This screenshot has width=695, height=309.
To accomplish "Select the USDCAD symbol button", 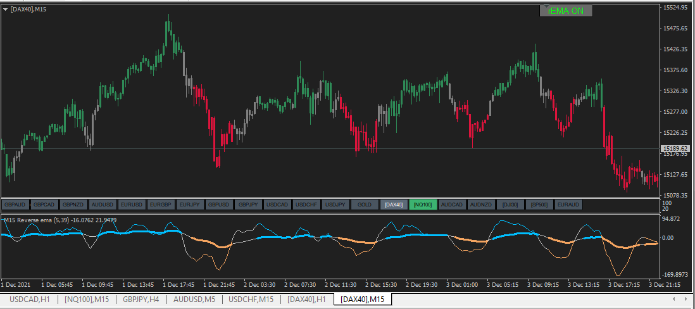I will [x=277, y=205].
